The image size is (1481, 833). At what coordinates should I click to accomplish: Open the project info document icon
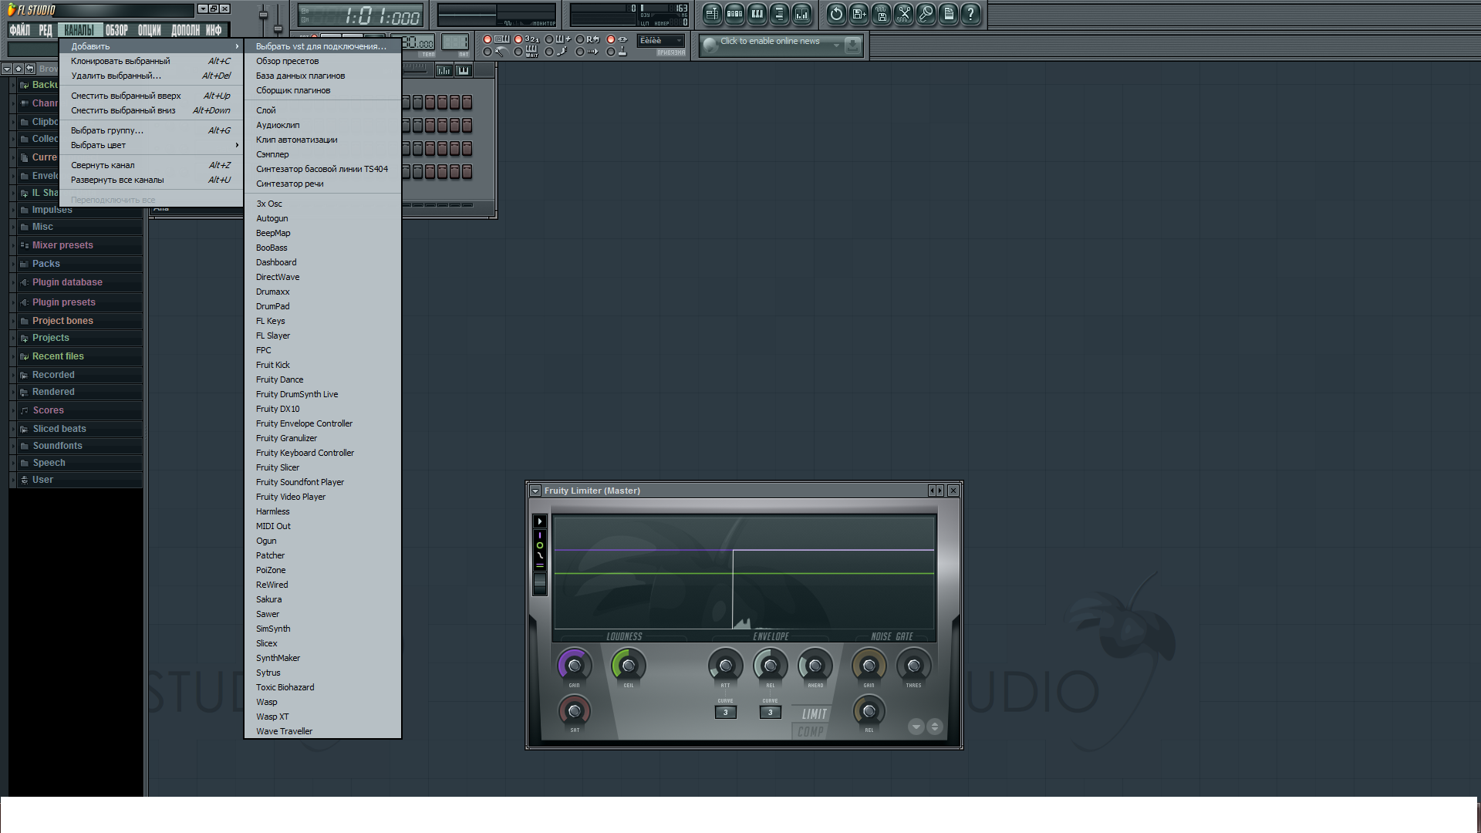tap(948, 14)
